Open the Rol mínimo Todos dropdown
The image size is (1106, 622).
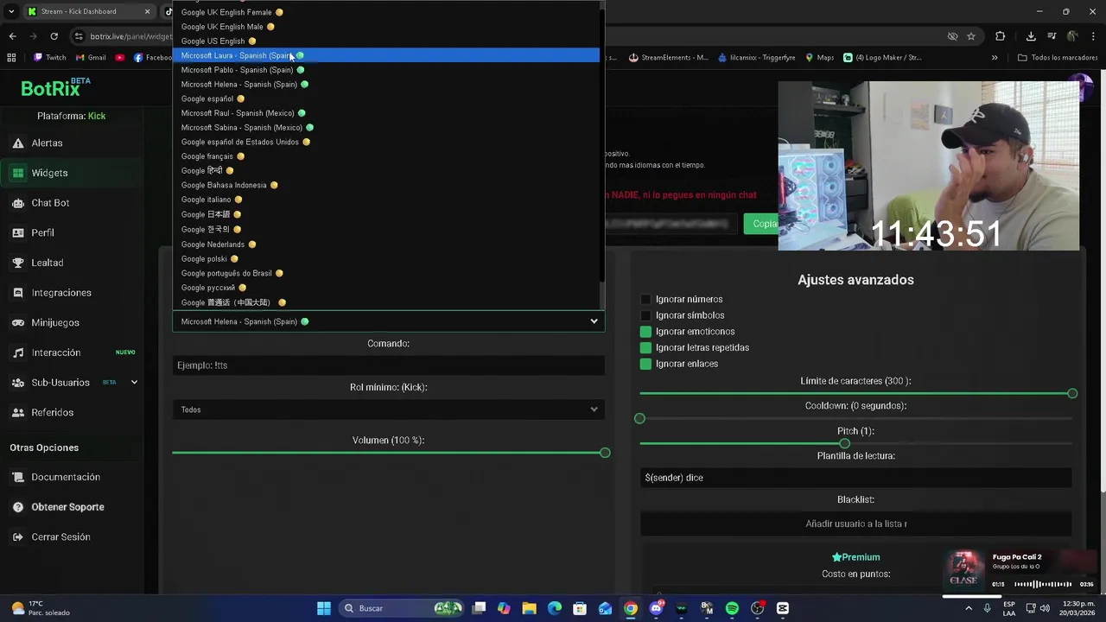(389, 409)
